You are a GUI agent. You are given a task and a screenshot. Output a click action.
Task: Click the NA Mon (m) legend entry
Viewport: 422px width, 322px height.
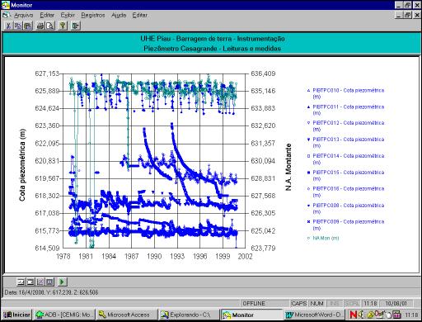323,238
